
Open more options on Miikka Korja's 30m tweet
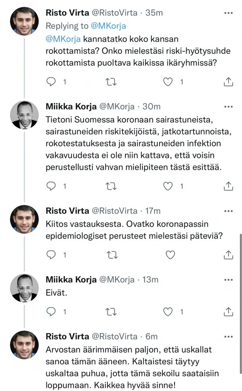229,107
